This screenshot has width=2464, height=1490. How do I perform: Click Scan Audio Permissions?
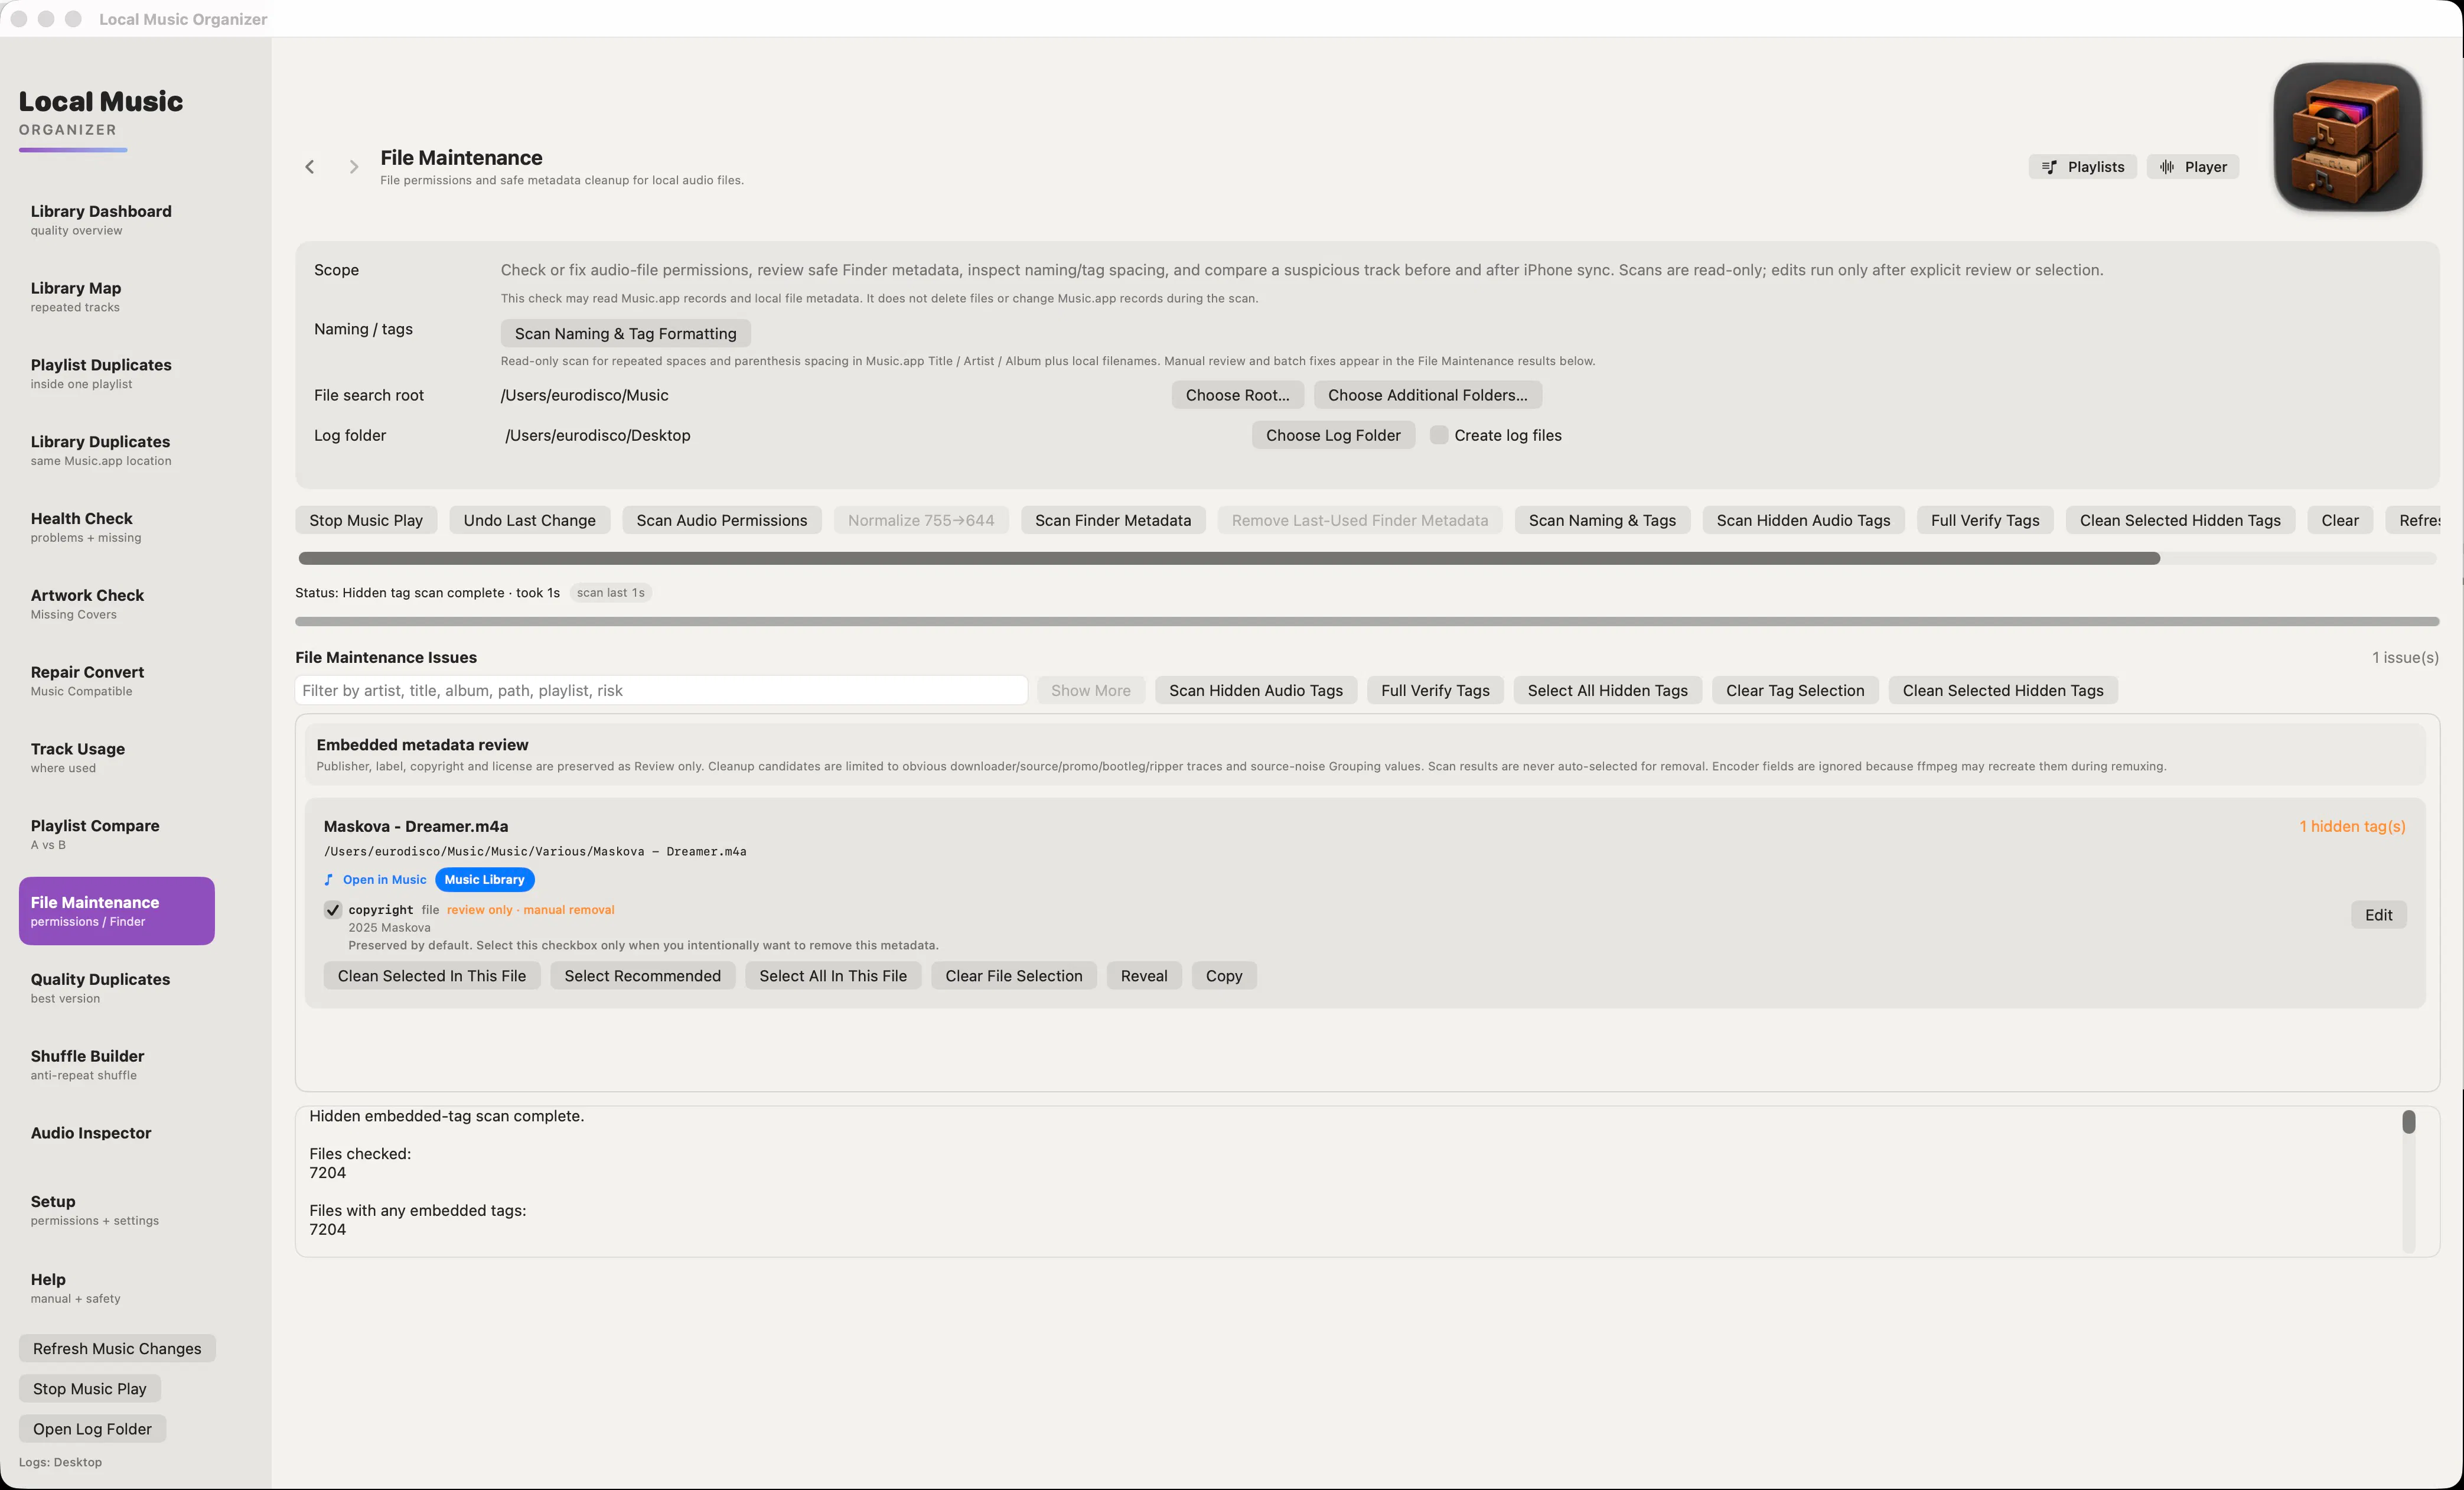coord(722,520)
